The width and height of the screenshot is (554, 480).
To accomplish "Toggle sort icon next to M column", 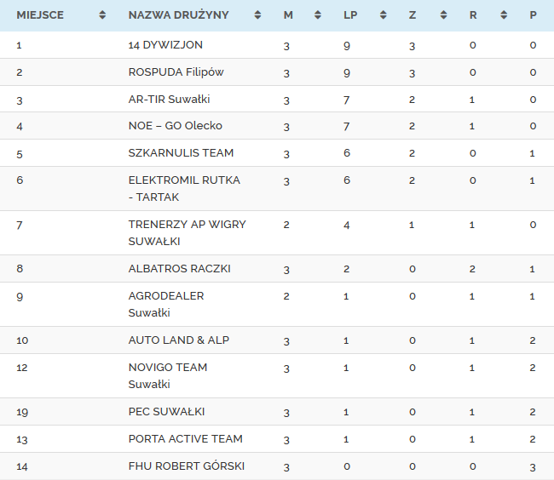I will [318, 15].
